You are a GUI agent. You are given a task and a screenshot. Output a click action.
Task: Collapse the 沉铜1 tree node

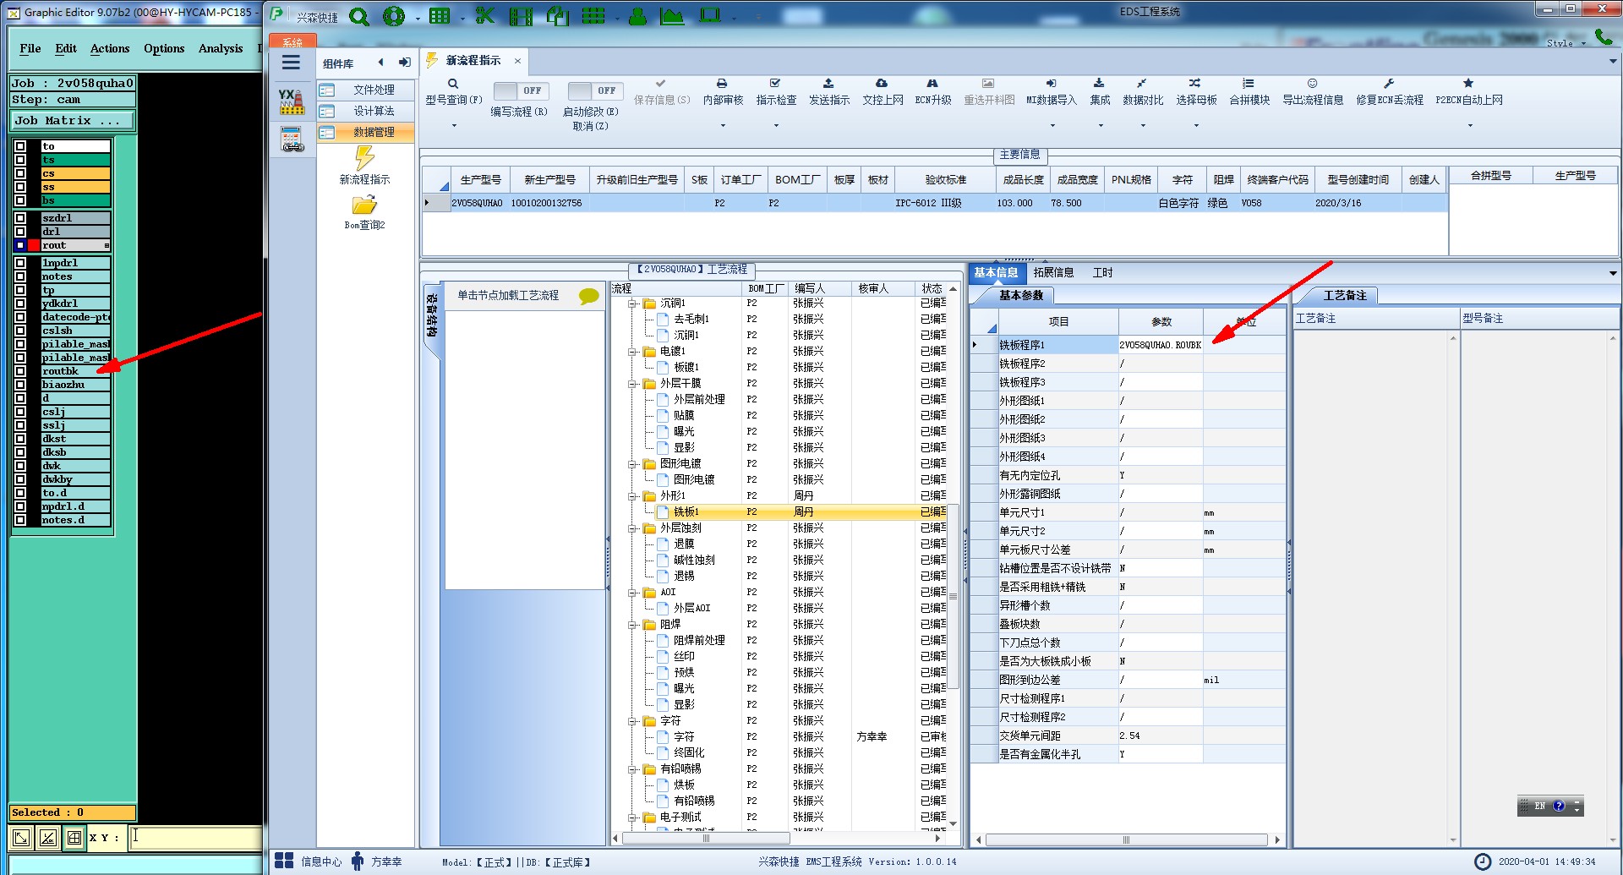click(x=632, y=304)
